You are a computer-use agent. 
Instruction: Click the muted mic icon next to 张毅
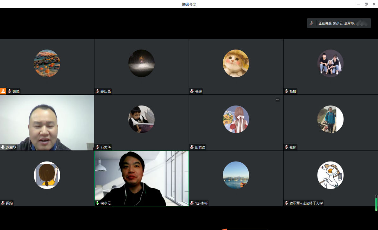point(192,91)
